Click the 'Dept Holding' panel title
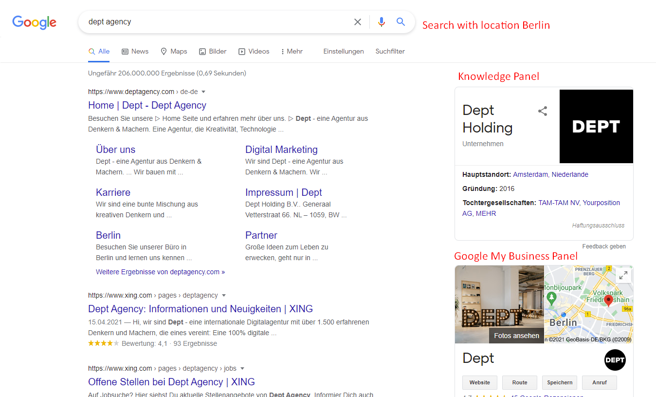 488,119
